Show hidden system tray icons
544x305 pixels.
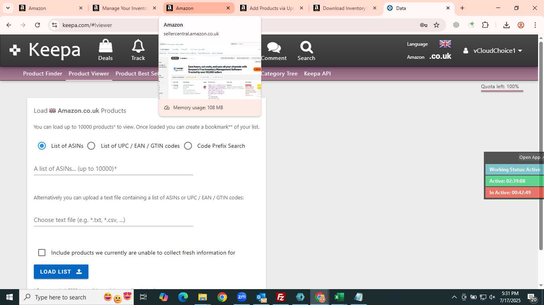(454, 297)
